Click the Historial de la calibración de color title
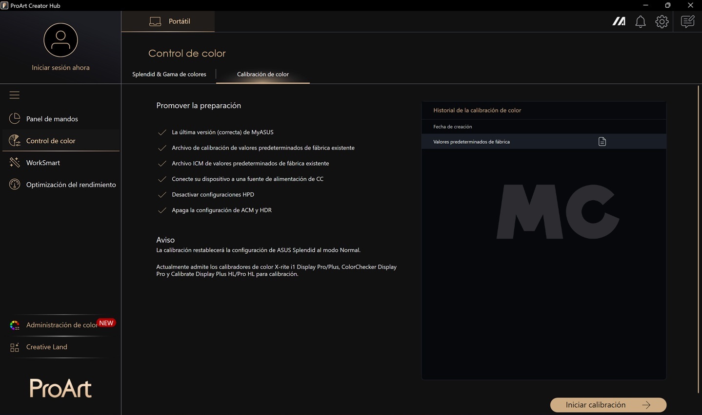Viewport: 702px width, 415px height. tap(477, 110)
